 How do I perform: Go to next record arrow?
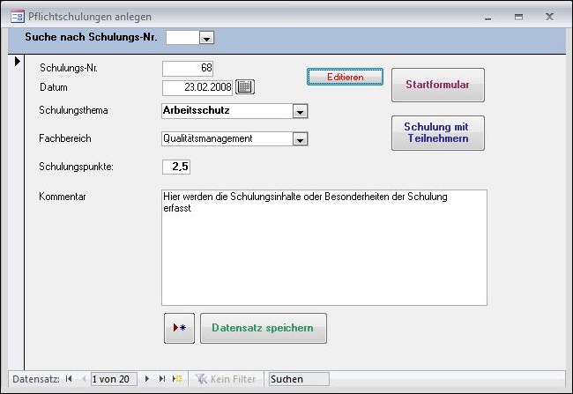pyautogui.click(x=147, y=379)
